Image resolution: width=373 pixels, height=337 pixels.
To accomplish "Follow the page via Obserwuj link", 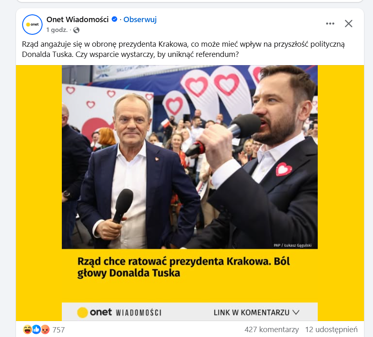I will click(140, 20).
